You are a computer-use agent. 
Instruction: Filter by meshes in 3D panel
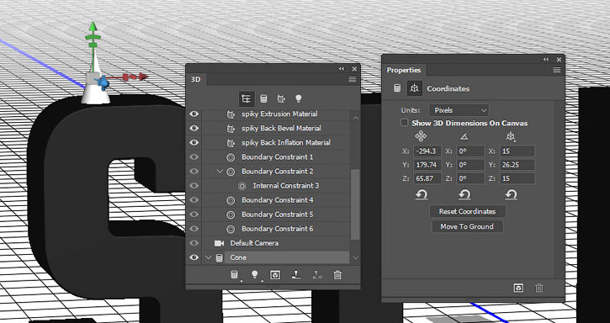(263, 99)
